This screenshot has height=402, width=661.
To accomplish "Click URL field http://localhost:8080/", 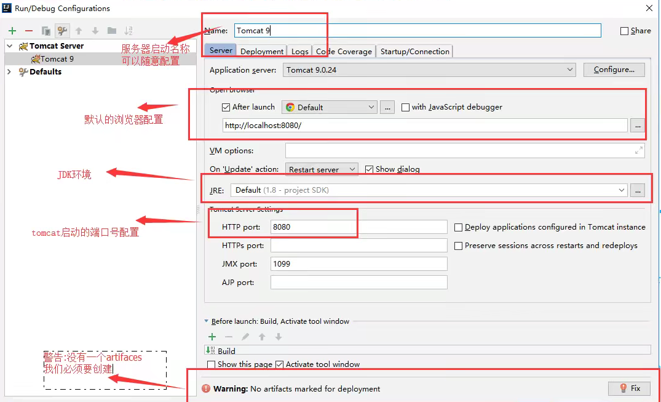I will [x=425, y=126].
